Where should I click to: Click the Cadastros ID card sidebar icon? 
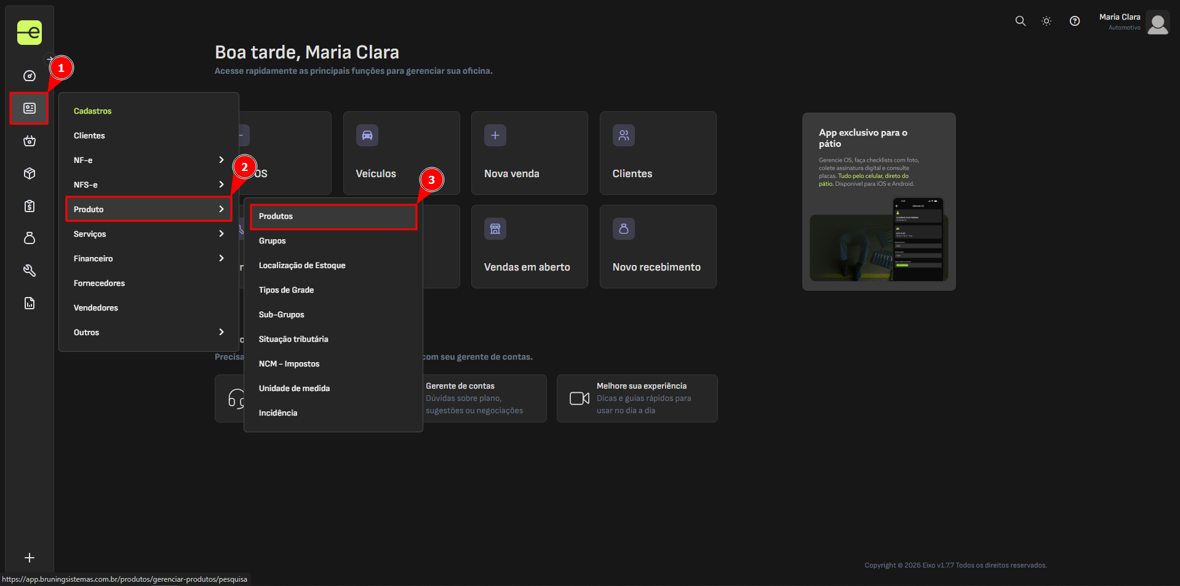(29, 108)
